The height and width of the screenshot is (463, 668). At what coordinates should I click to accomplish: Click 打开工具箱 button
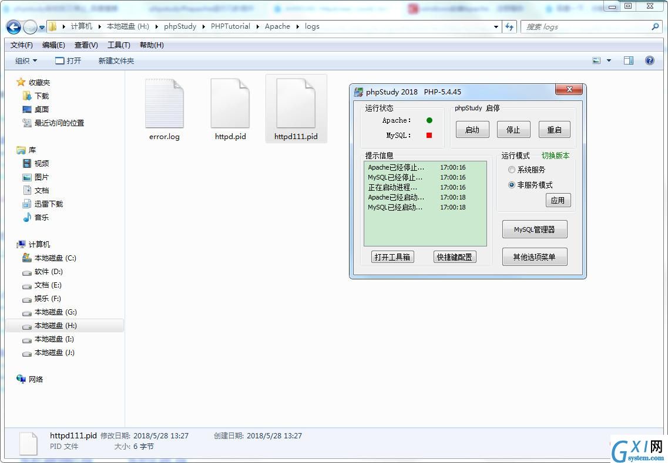392,257
